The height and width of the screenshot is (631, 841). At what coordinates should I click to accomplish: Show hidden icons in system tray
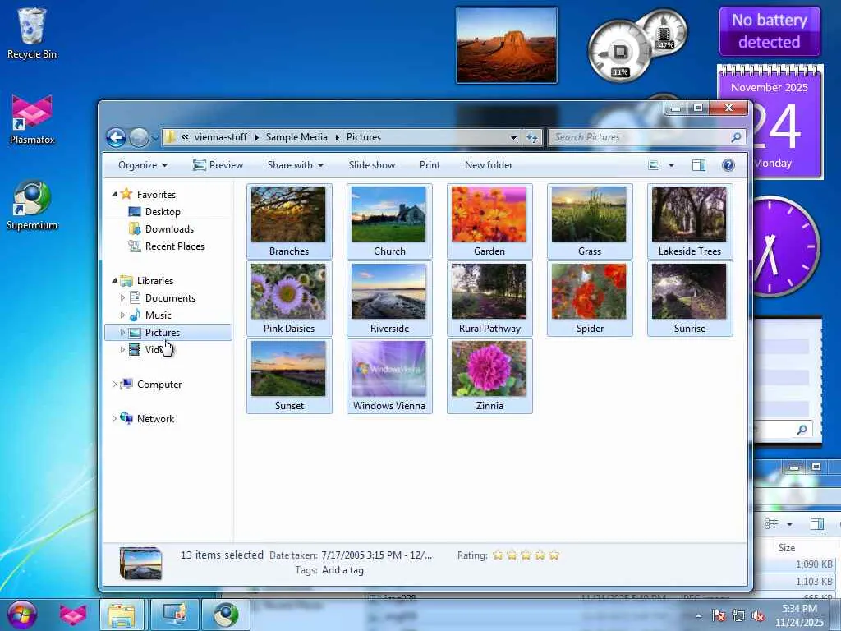coord(698,615)
